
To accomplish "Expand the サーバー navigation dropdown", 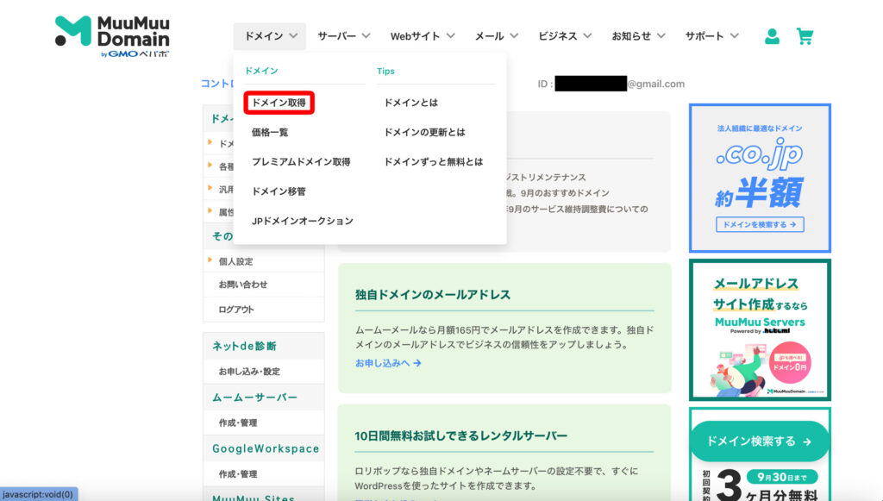I will click(343, 36).
